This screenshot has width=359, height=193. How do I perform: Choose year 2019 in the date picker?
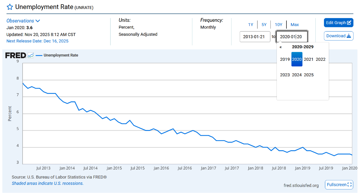[x=285, y=59]
